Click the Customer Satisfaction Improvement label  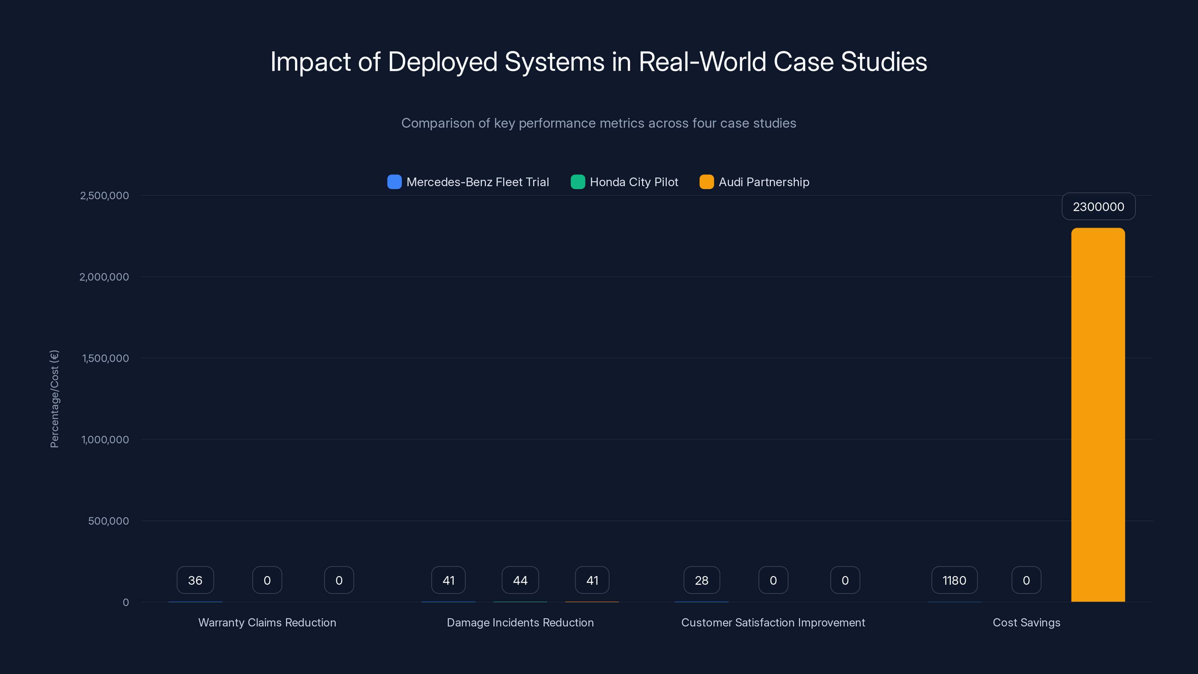coord(773,622)
